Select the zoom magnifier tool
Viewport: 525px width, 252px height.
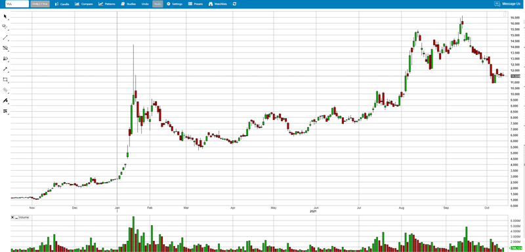tap(5, 27)
